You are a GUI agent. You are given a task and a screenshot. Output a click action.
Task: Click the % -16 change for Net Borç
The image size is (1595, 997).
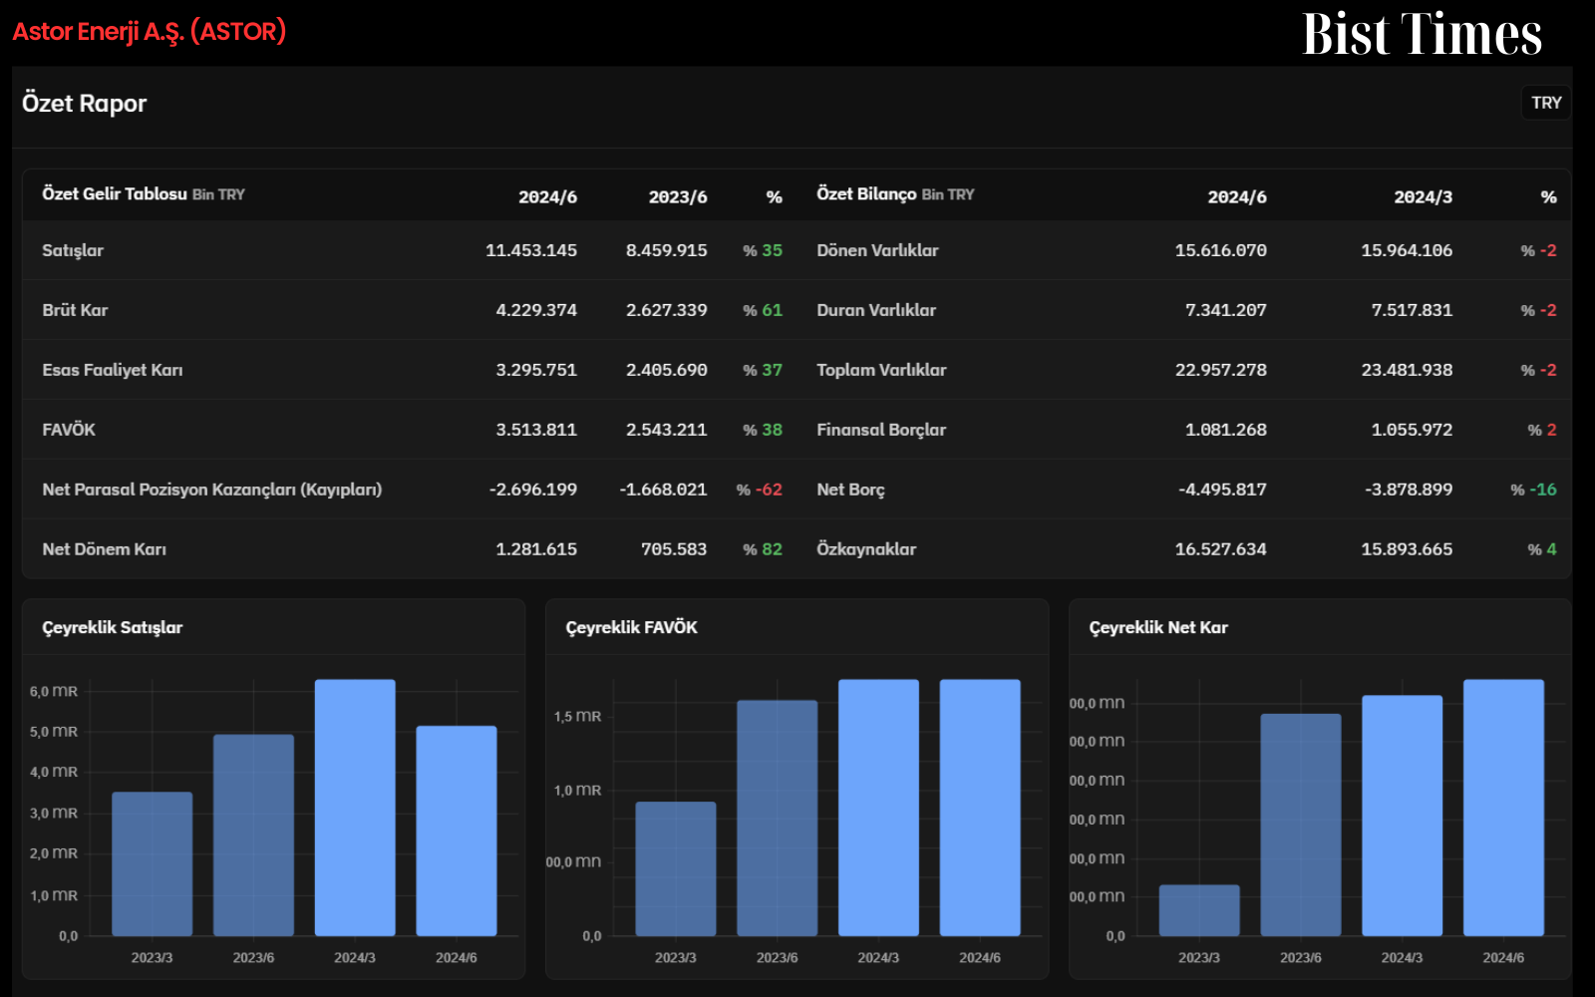(1533, 490)
